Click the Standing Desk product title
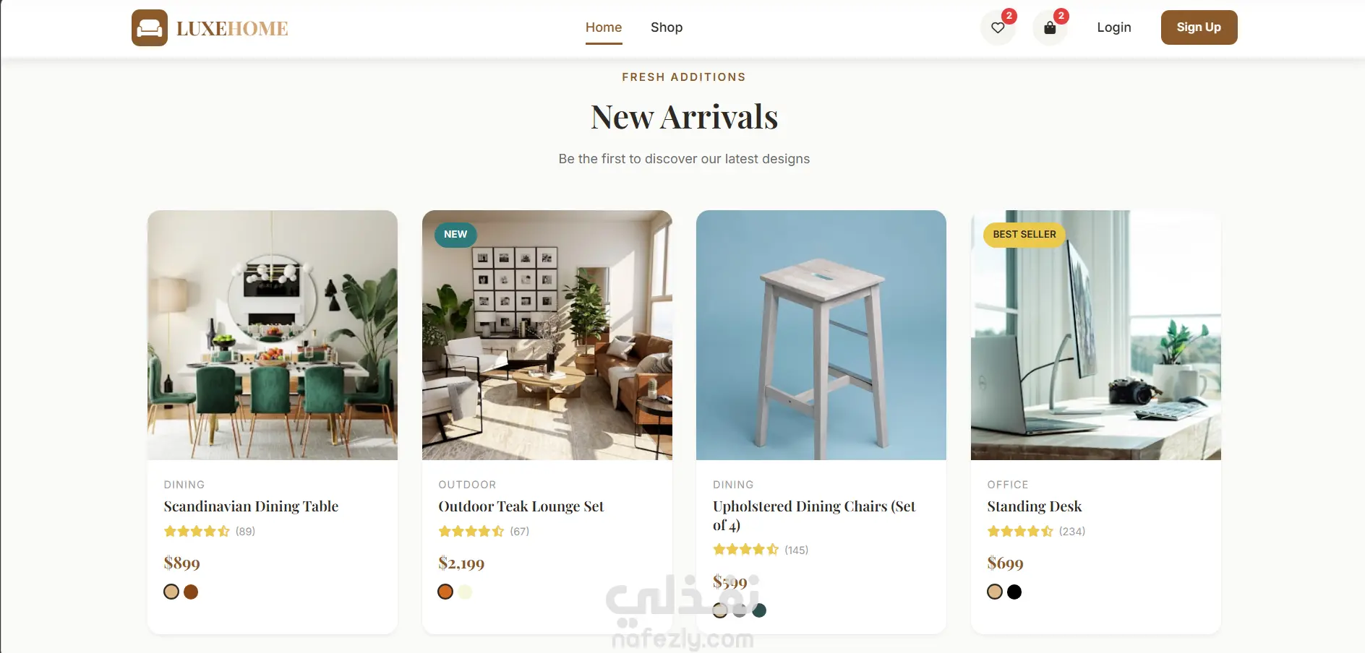This screenshot has height=653, width=1365. click(x=1035, y=506)
